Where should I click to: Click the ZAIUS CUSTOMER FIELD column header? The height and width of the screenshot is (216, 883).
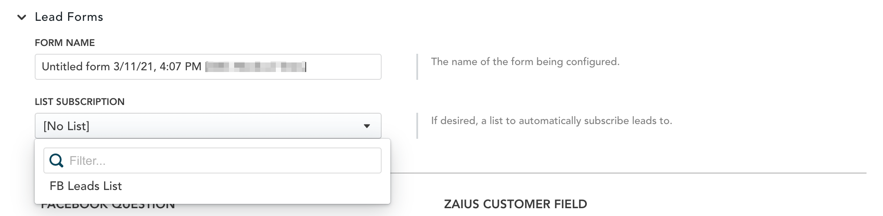pos(515,204)
